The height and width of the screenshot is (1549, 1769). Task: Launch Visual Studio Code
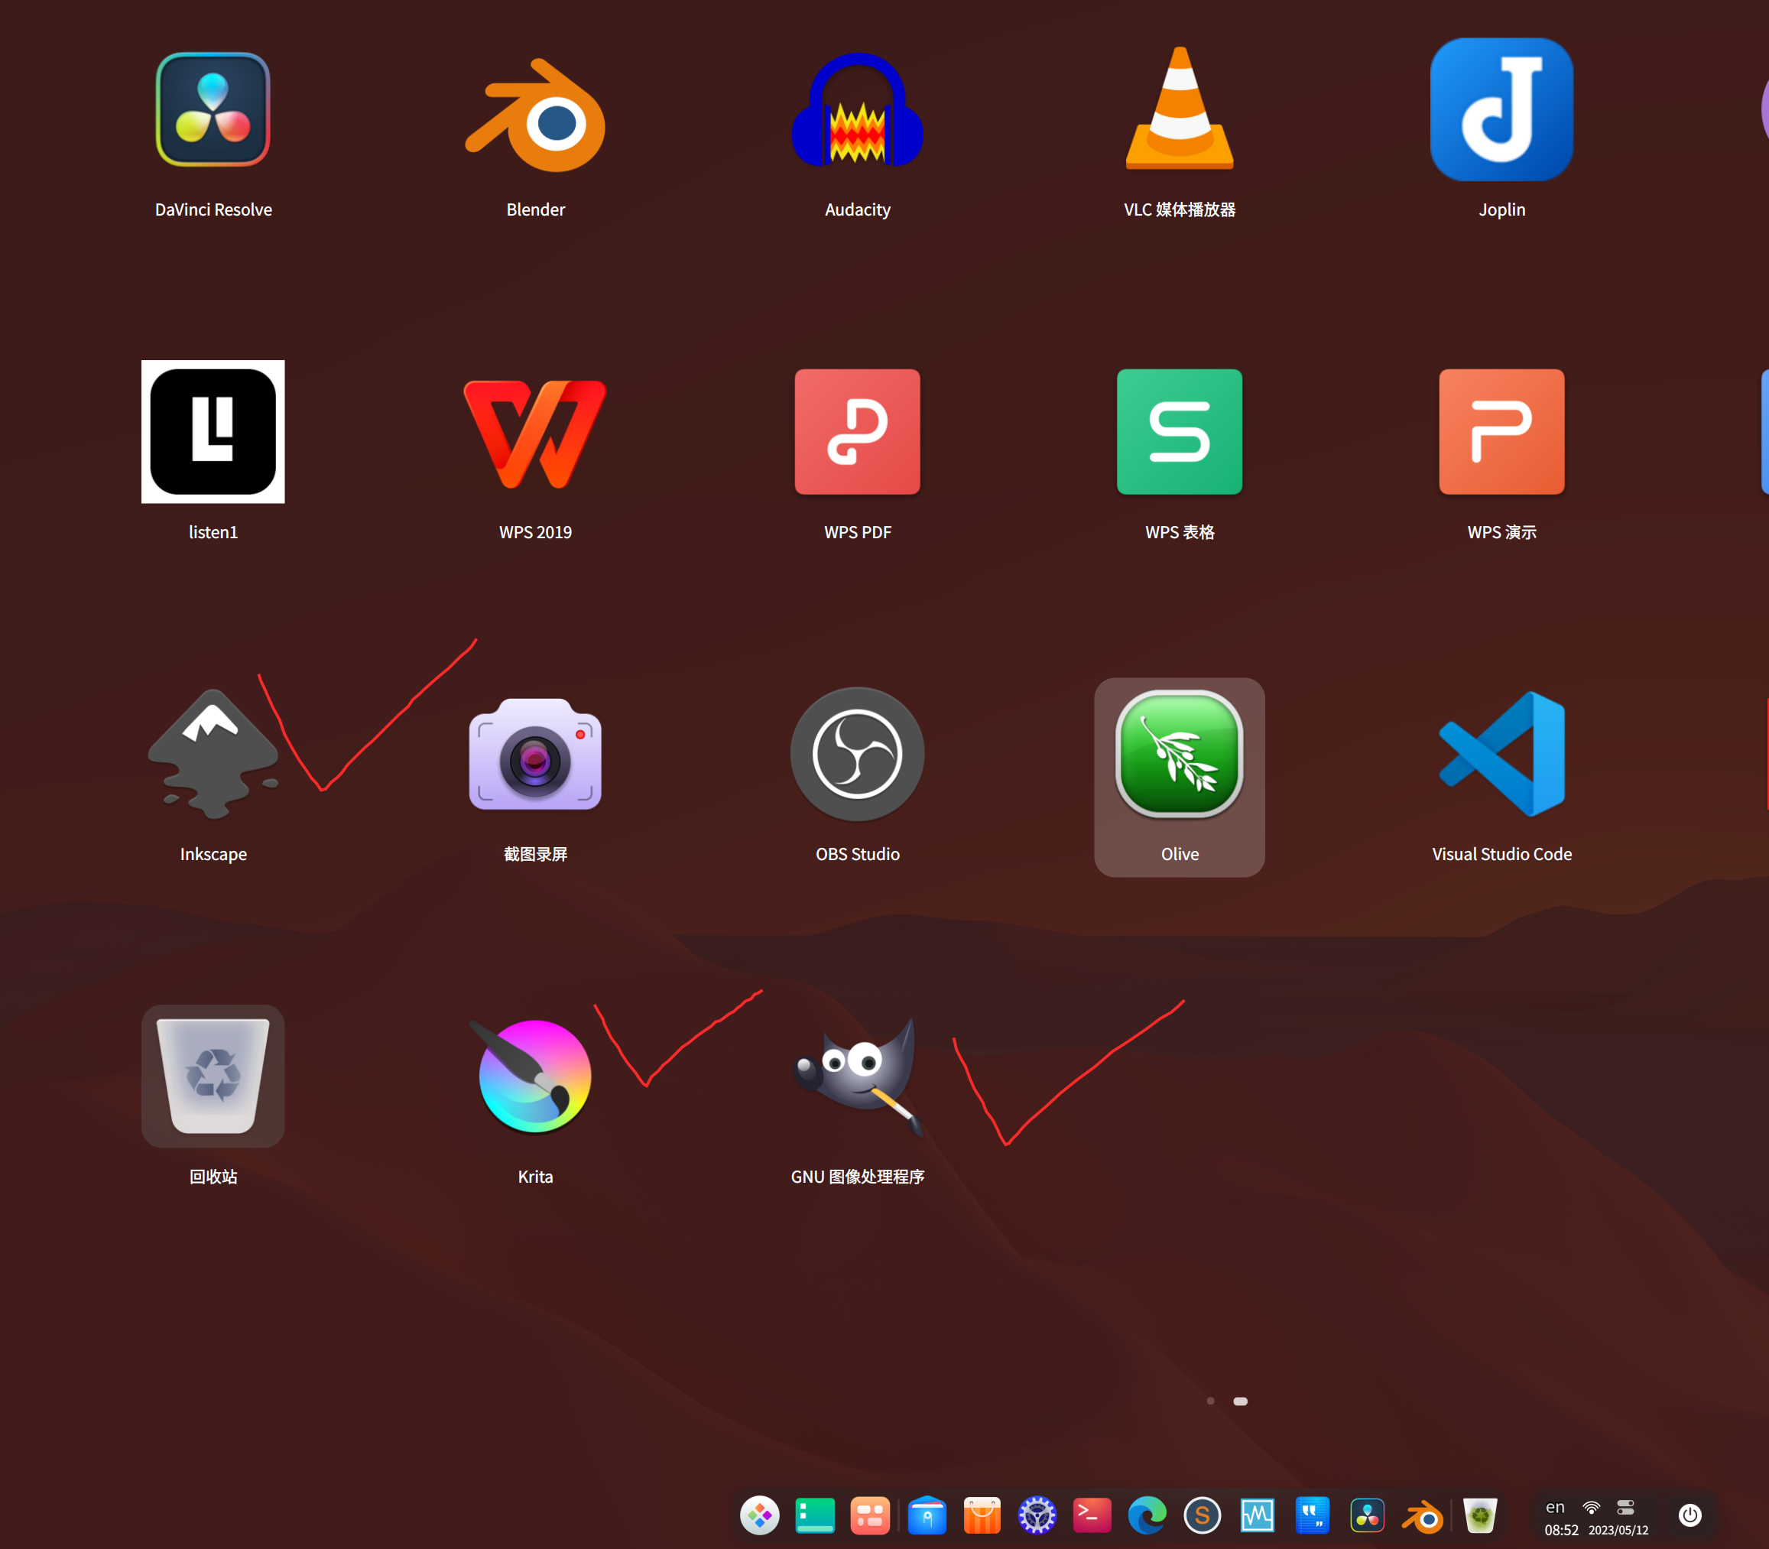[1501, 755]
